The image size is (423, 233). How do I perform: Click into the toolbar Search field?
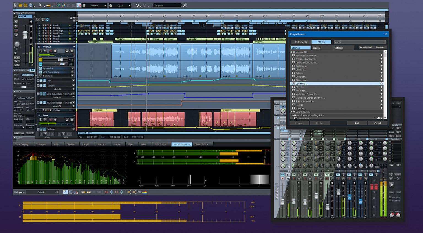pos(167,5)
